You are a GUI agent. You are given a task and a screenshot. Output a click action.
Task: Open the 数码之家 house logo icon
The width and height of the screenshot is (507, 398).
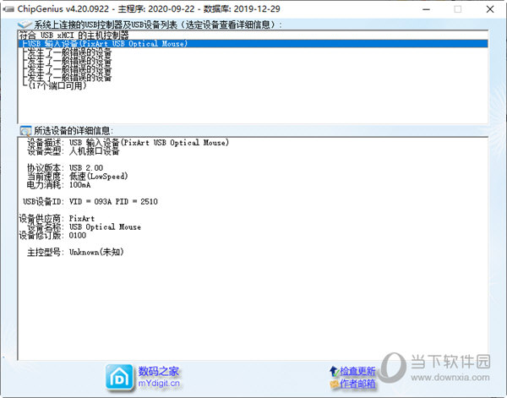(119, 378)
